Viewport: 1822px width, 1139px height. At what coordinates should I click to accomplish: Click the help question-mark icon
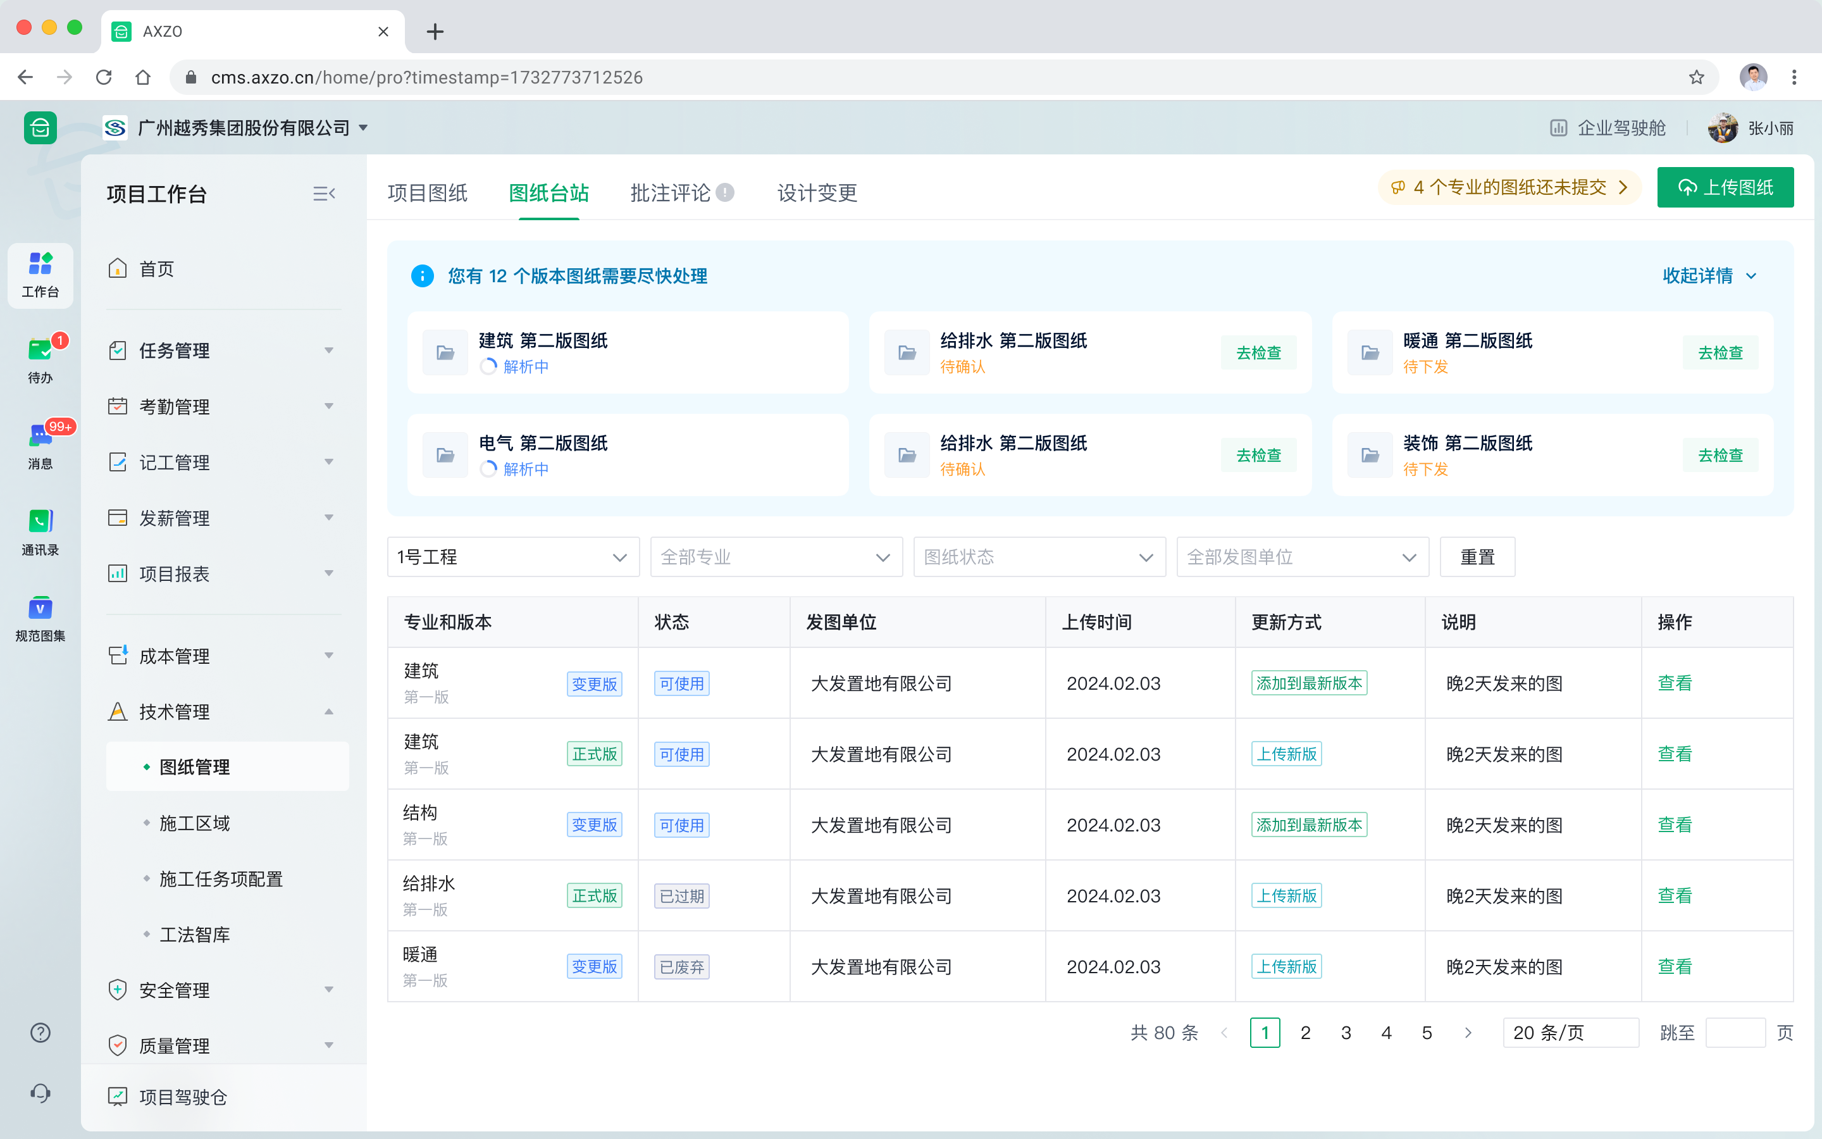click(39, 1033)
